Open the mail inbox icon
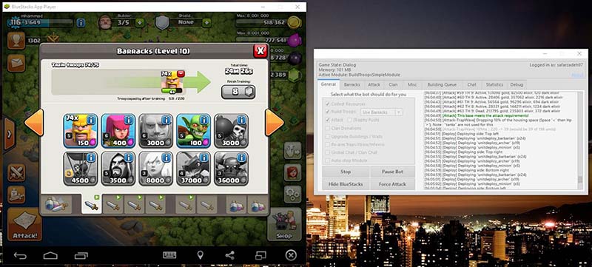 [x=16, y=63]
